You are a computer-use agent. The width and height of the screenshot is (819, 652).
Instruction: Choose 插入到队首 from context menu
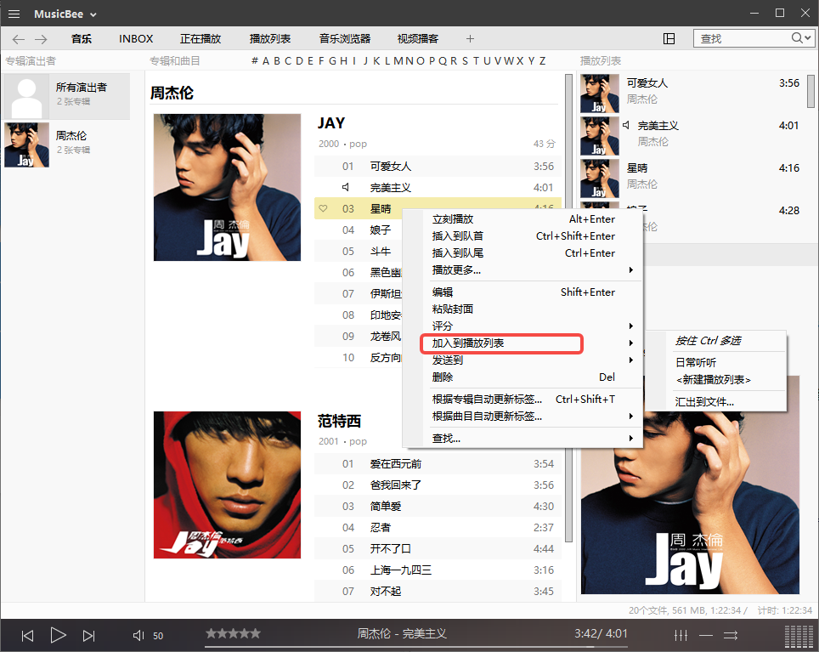522,236
